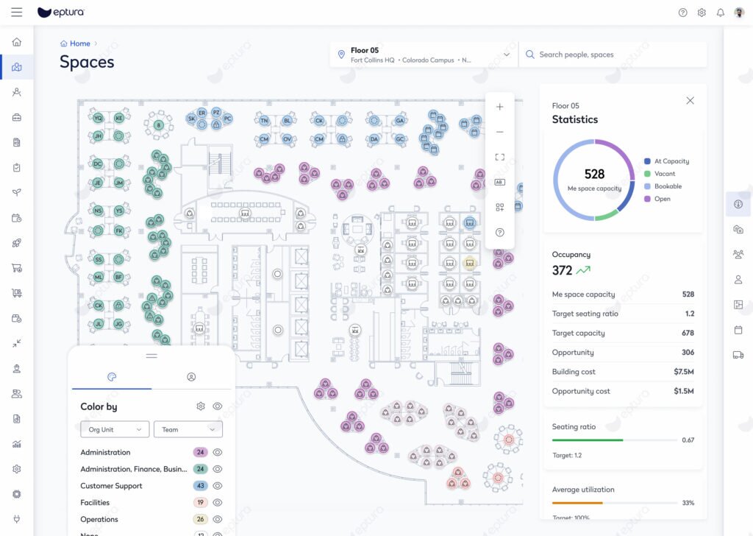Open the hamburger menu

17,13
